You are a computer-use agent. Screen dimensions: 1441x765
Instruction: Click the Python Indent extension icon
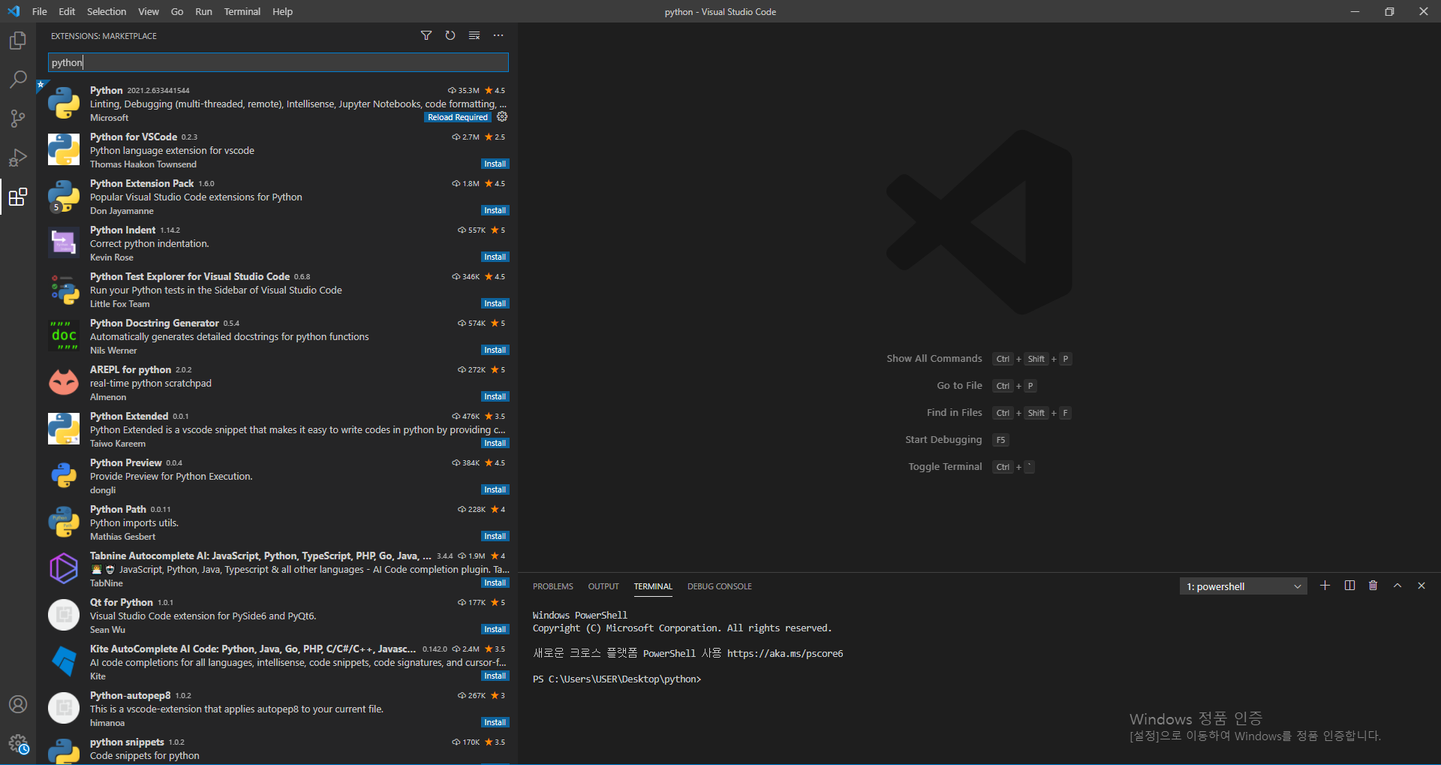[x=64, y=242]
